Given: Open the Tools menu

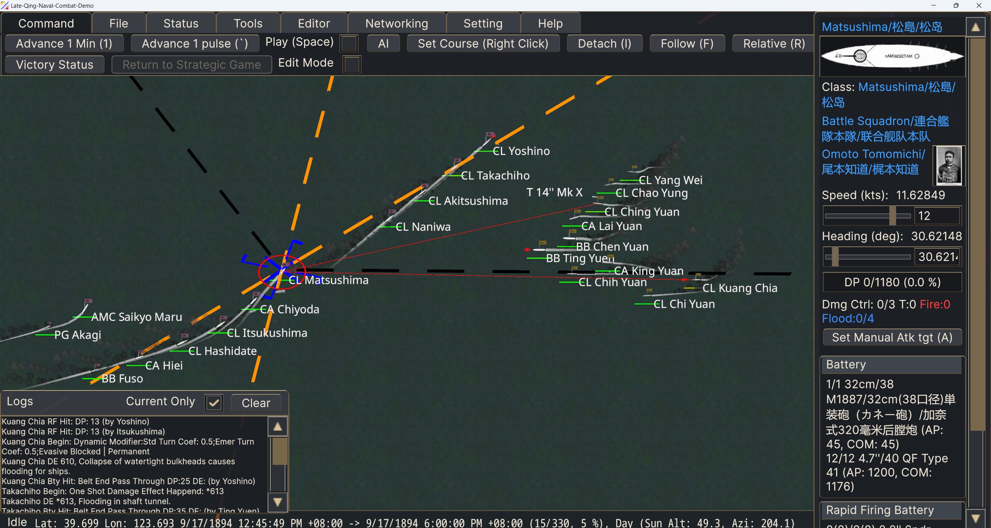Looking at the screenshot, I should (x=248, y=23).
